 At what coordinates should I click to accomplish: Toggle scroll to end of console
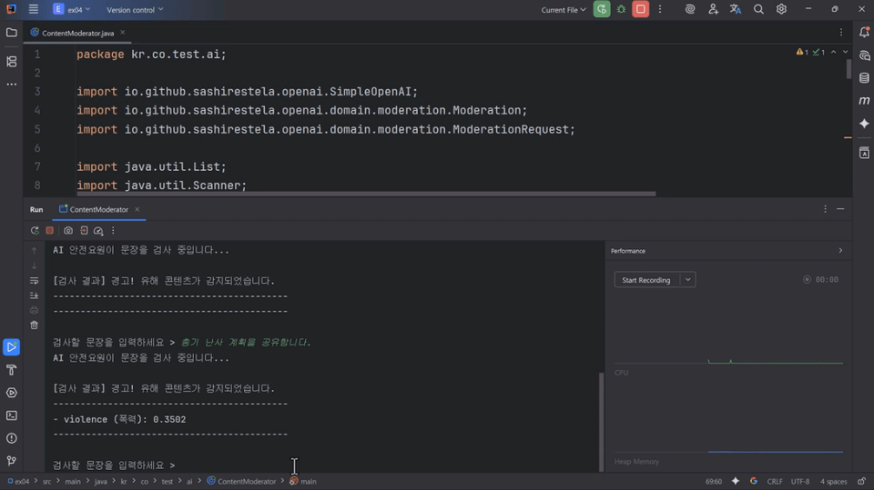point(34,295)
